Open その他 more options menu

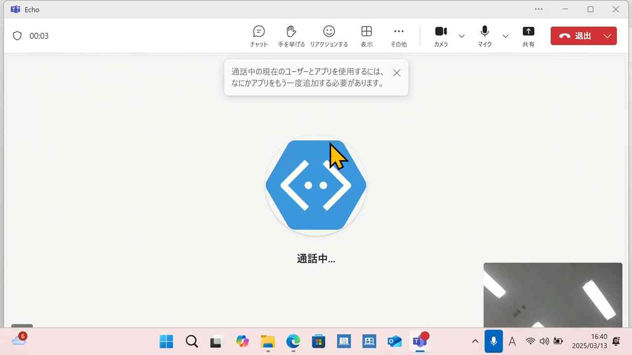[x=398, y=35]
